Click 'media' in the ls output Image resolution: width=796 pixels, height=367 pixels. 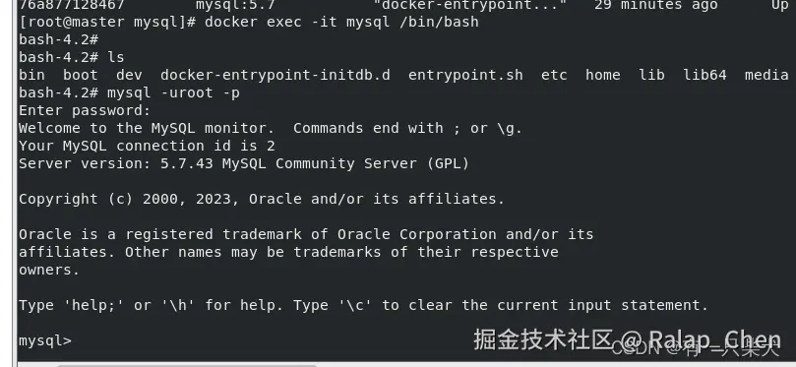coord(766,75)
